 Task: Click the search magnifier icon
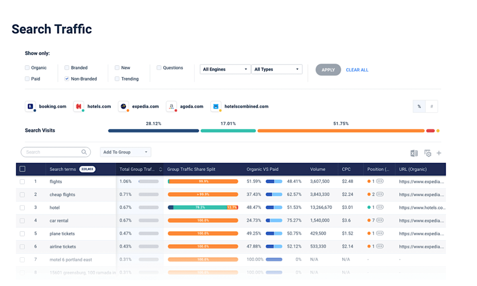click(x=84, y=152)
